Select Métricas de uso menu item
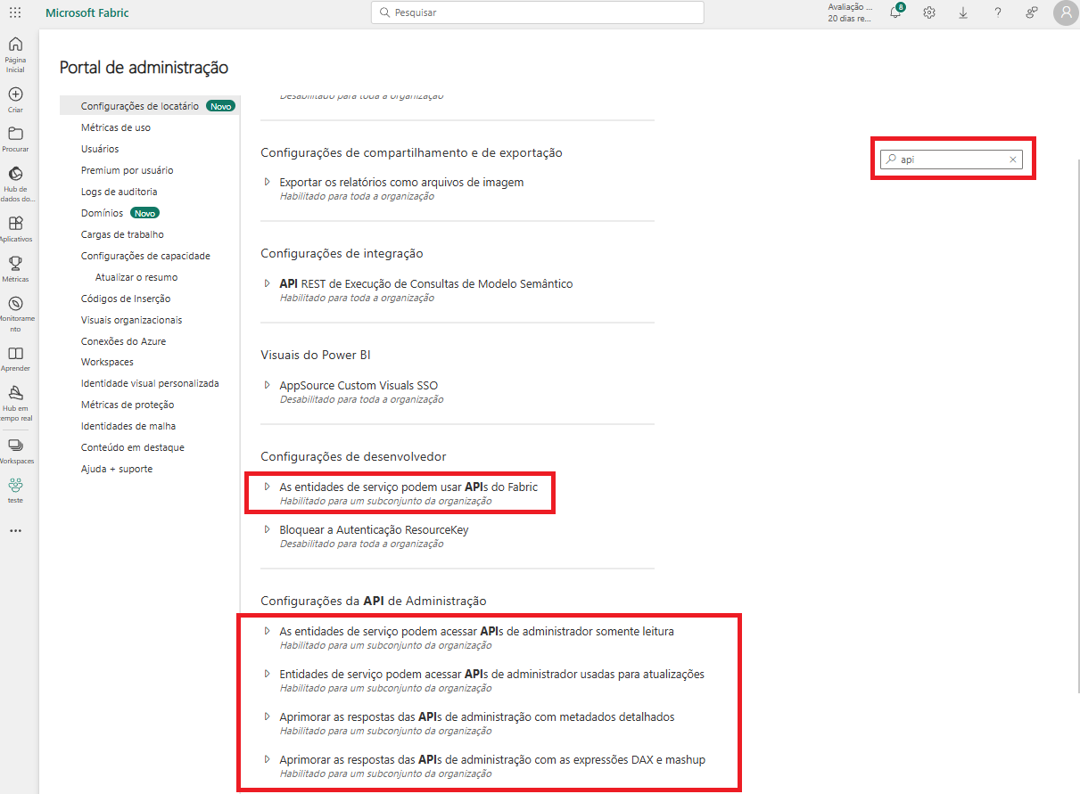1080x794 pixels. point(116,127)
